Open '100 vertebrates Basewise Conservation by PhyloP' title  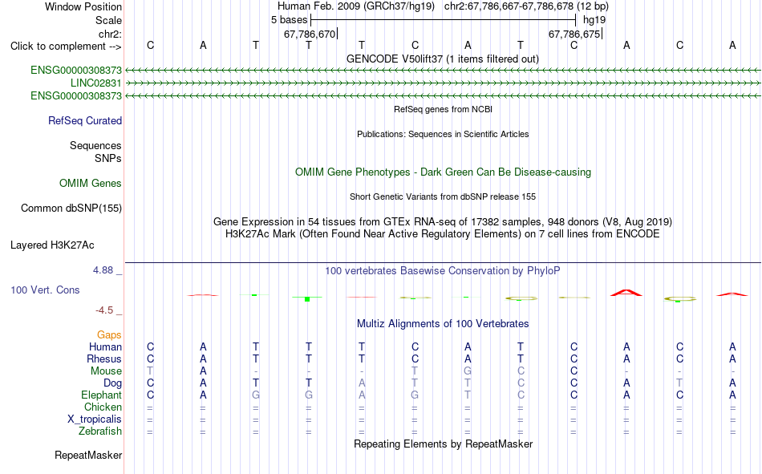click(x=443, y=271)
